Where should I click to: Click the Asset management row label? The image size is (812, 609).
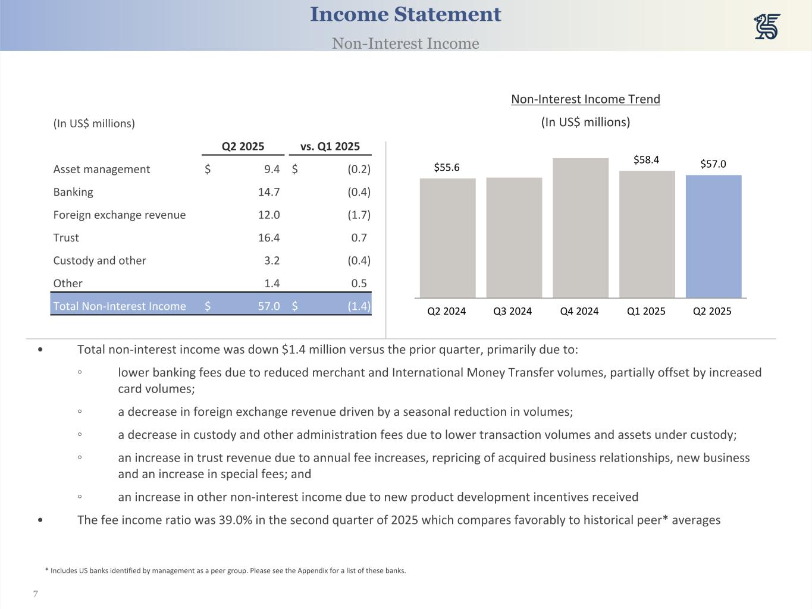click(x=102, y=169)
